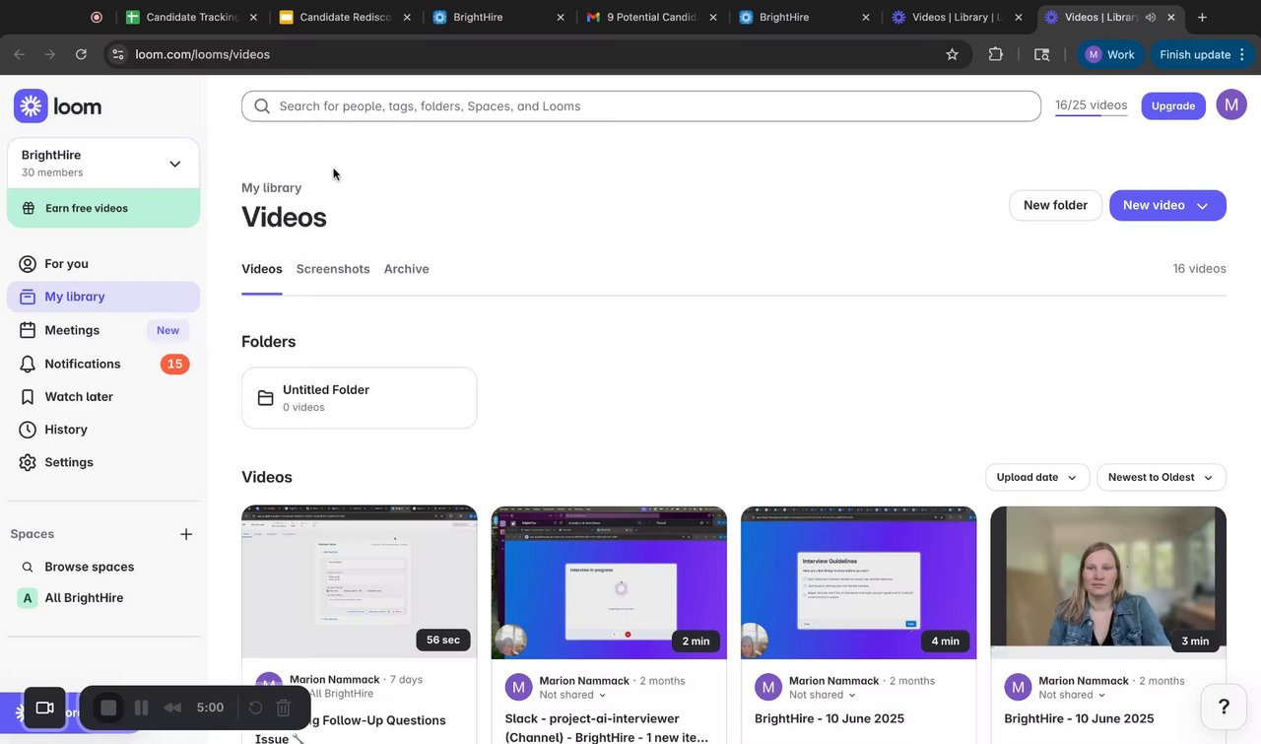Open a new browser tab
Screen dimensions: 1261x744
coord(1202,17)
